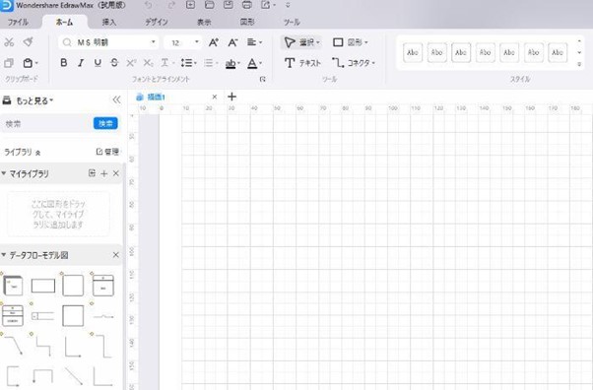Apply the last Abc style preset
The width and height of the screenshot is (593, 390).
558,52
